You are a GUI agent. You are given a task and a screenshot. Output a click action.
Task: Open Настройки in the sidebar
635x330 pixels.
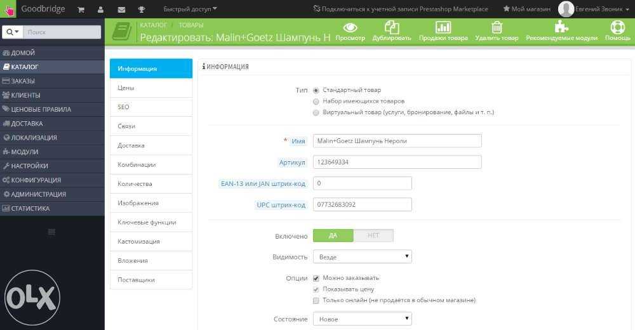(52, 166)
